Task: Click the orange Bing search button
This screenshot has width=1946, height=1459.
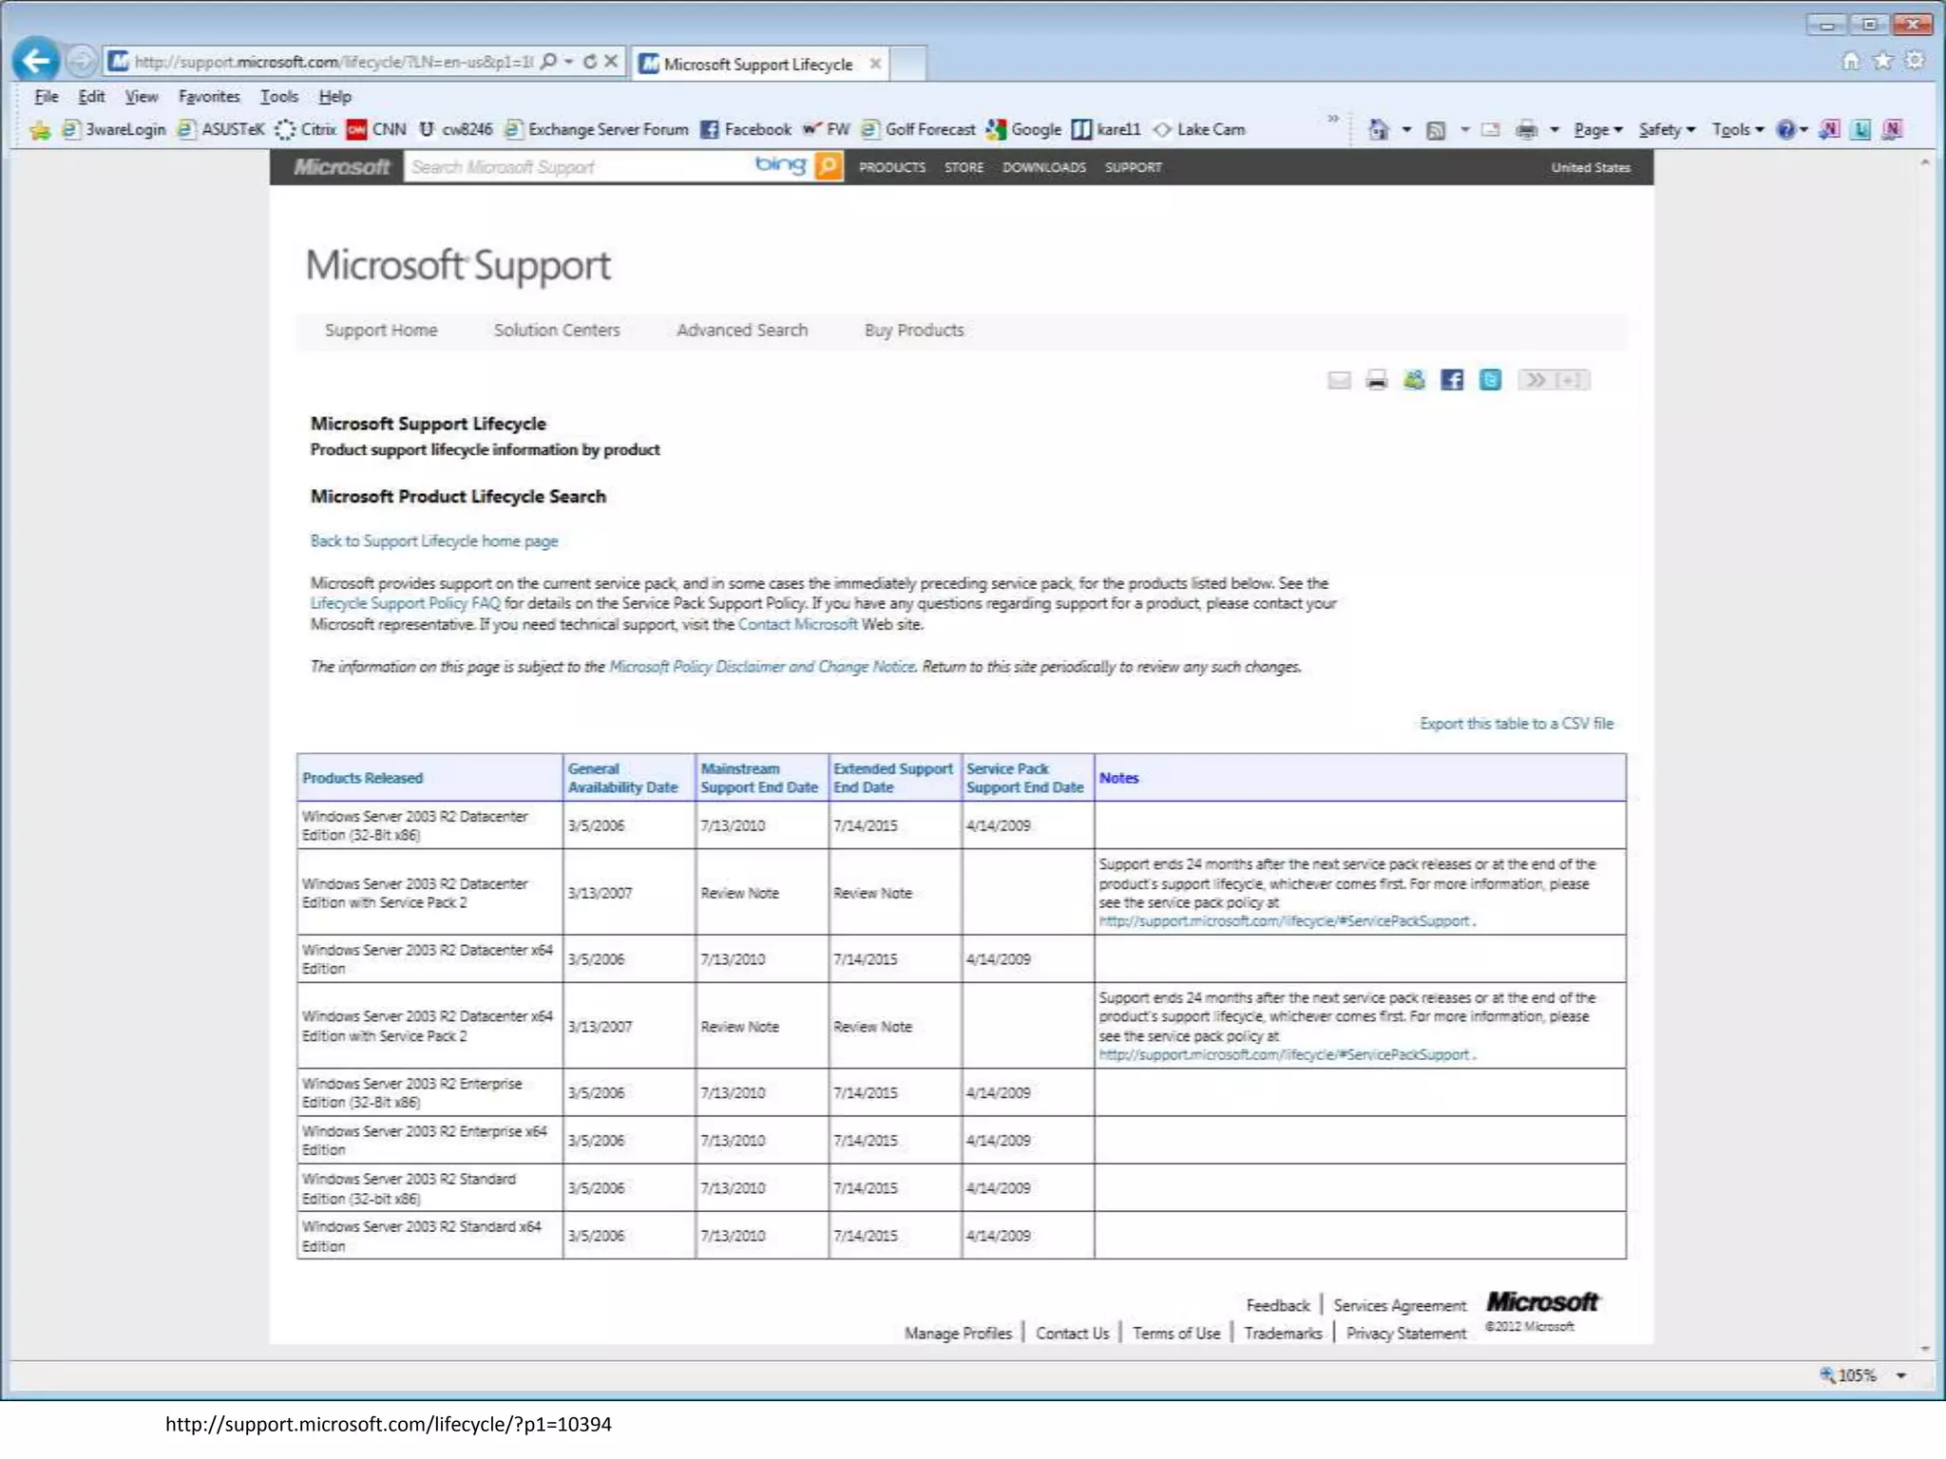Action: (829, 167)
